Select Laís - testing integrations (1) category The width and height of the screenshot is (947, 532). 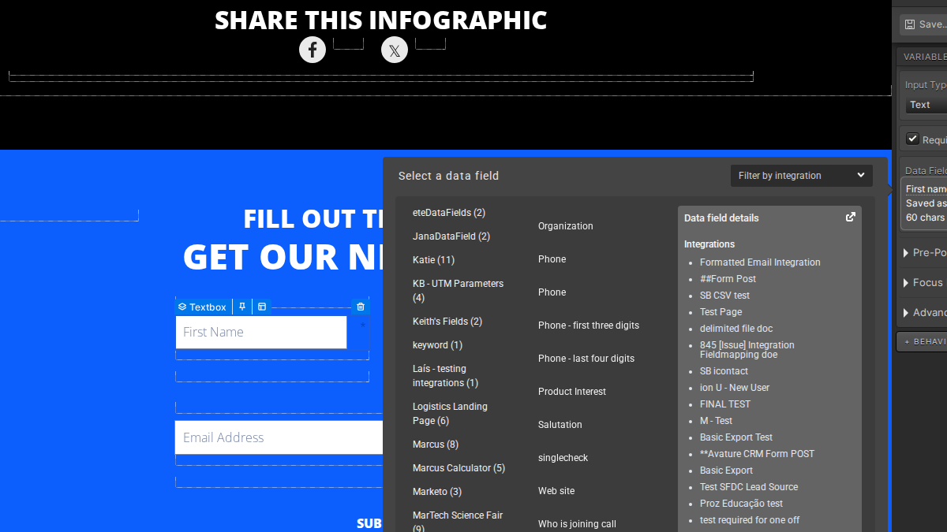446,376
